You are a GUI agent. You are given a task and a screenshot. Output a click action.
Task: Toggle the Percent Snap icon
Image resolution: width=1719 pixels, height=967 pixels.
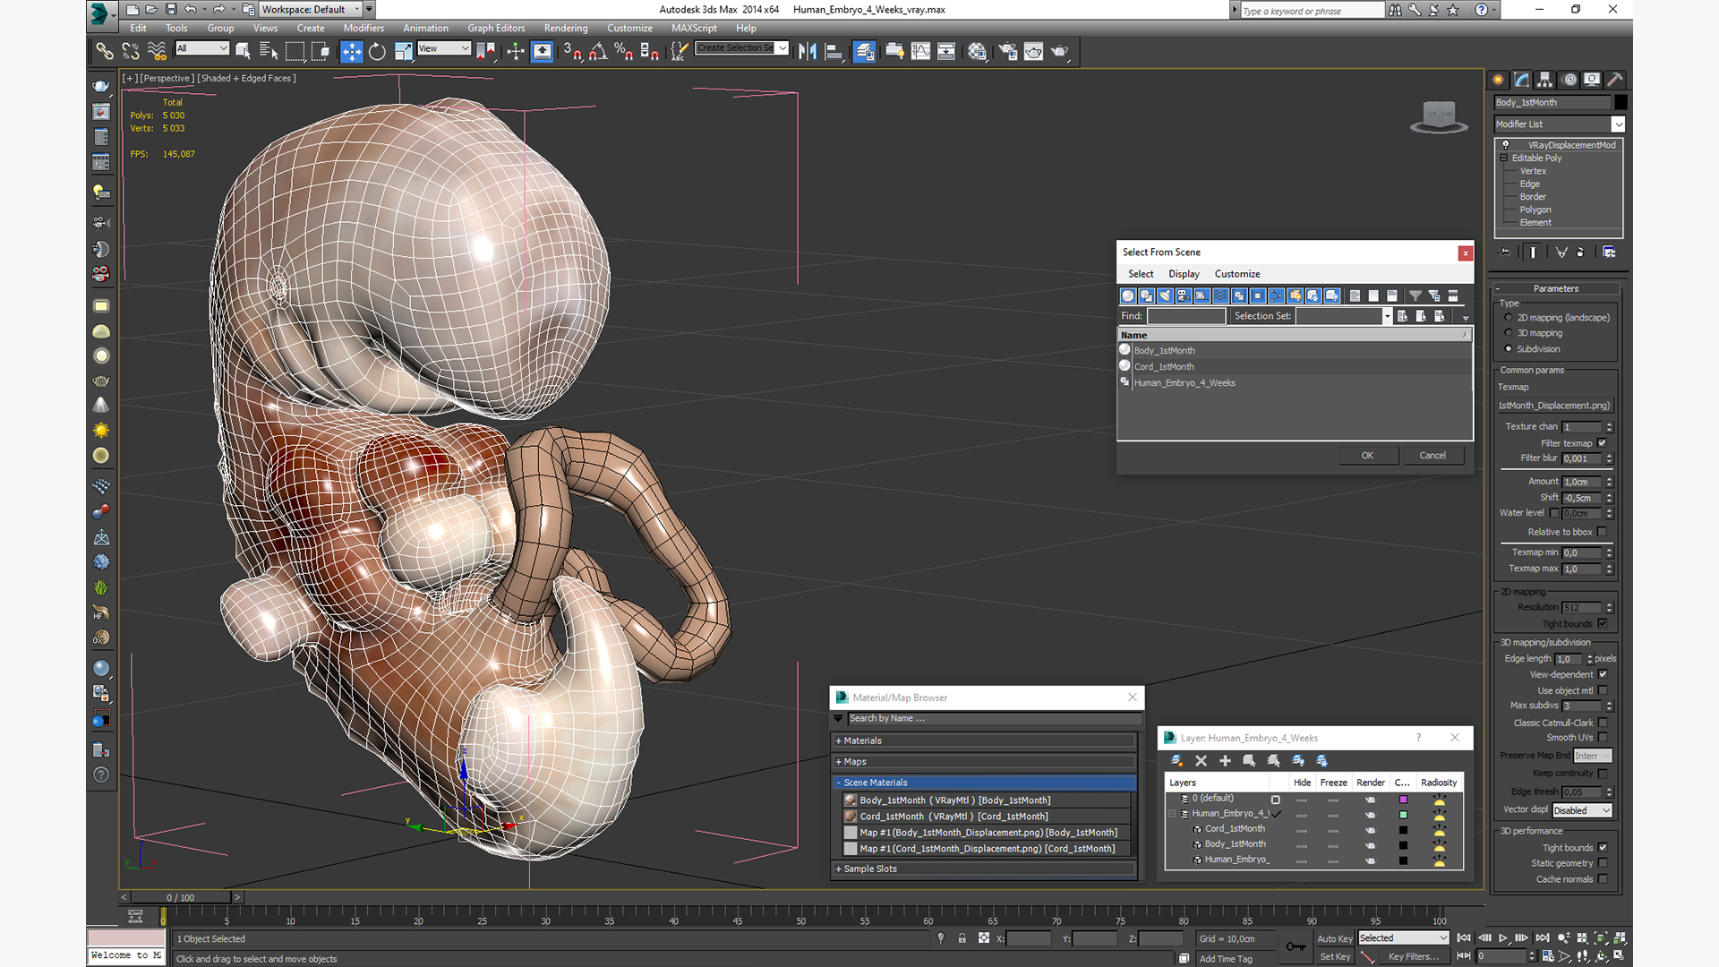(623, 52)
